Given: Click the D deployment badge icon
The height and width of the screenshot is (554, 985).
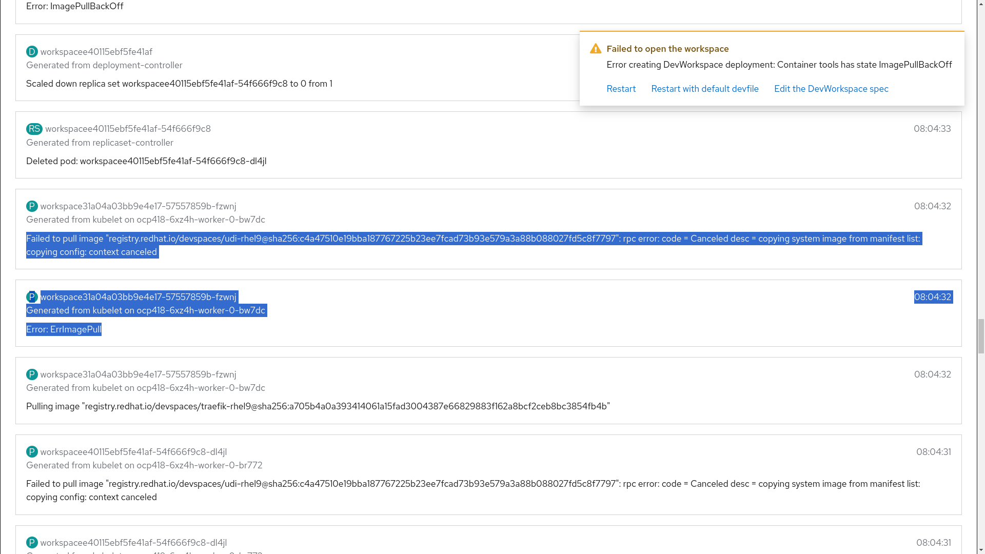Looking at the screenshot, I should (x=32, y=52).
